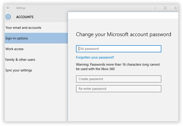Click Forgotten your password link
183x126 pixels.
(x=95, y=57)
